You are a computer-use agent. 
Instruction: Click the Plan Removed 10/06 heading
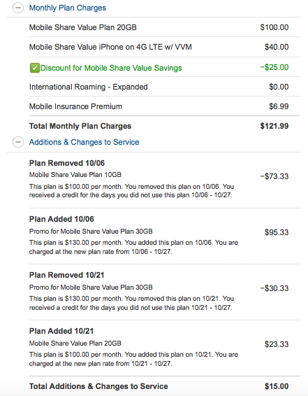pyautogui.click(x=67, y=163)
